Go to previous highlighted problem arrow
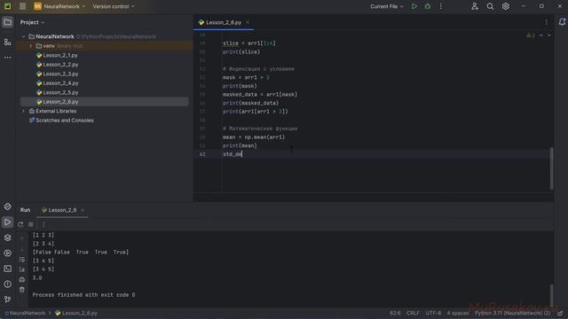Screen dimensions: 568x319 (541, 35)
